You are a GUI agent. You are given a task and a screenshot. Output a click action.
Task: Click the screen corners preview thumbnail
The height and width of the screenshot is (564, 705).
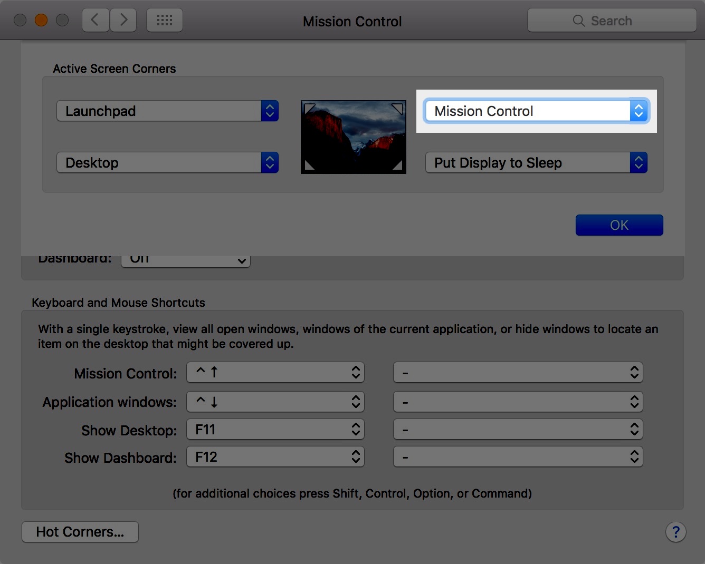pos(353,137)
